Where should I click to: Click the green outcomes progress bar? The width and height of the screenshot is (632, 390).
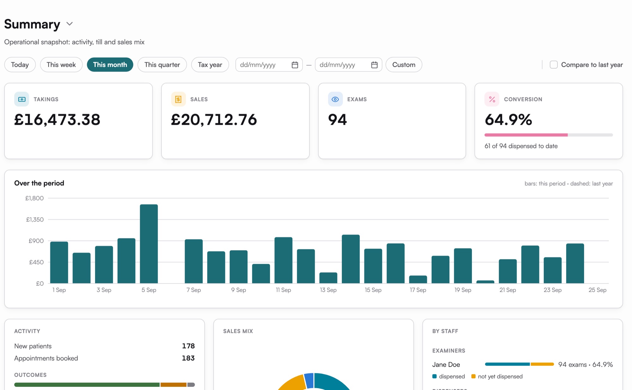(x=87, y=385)
